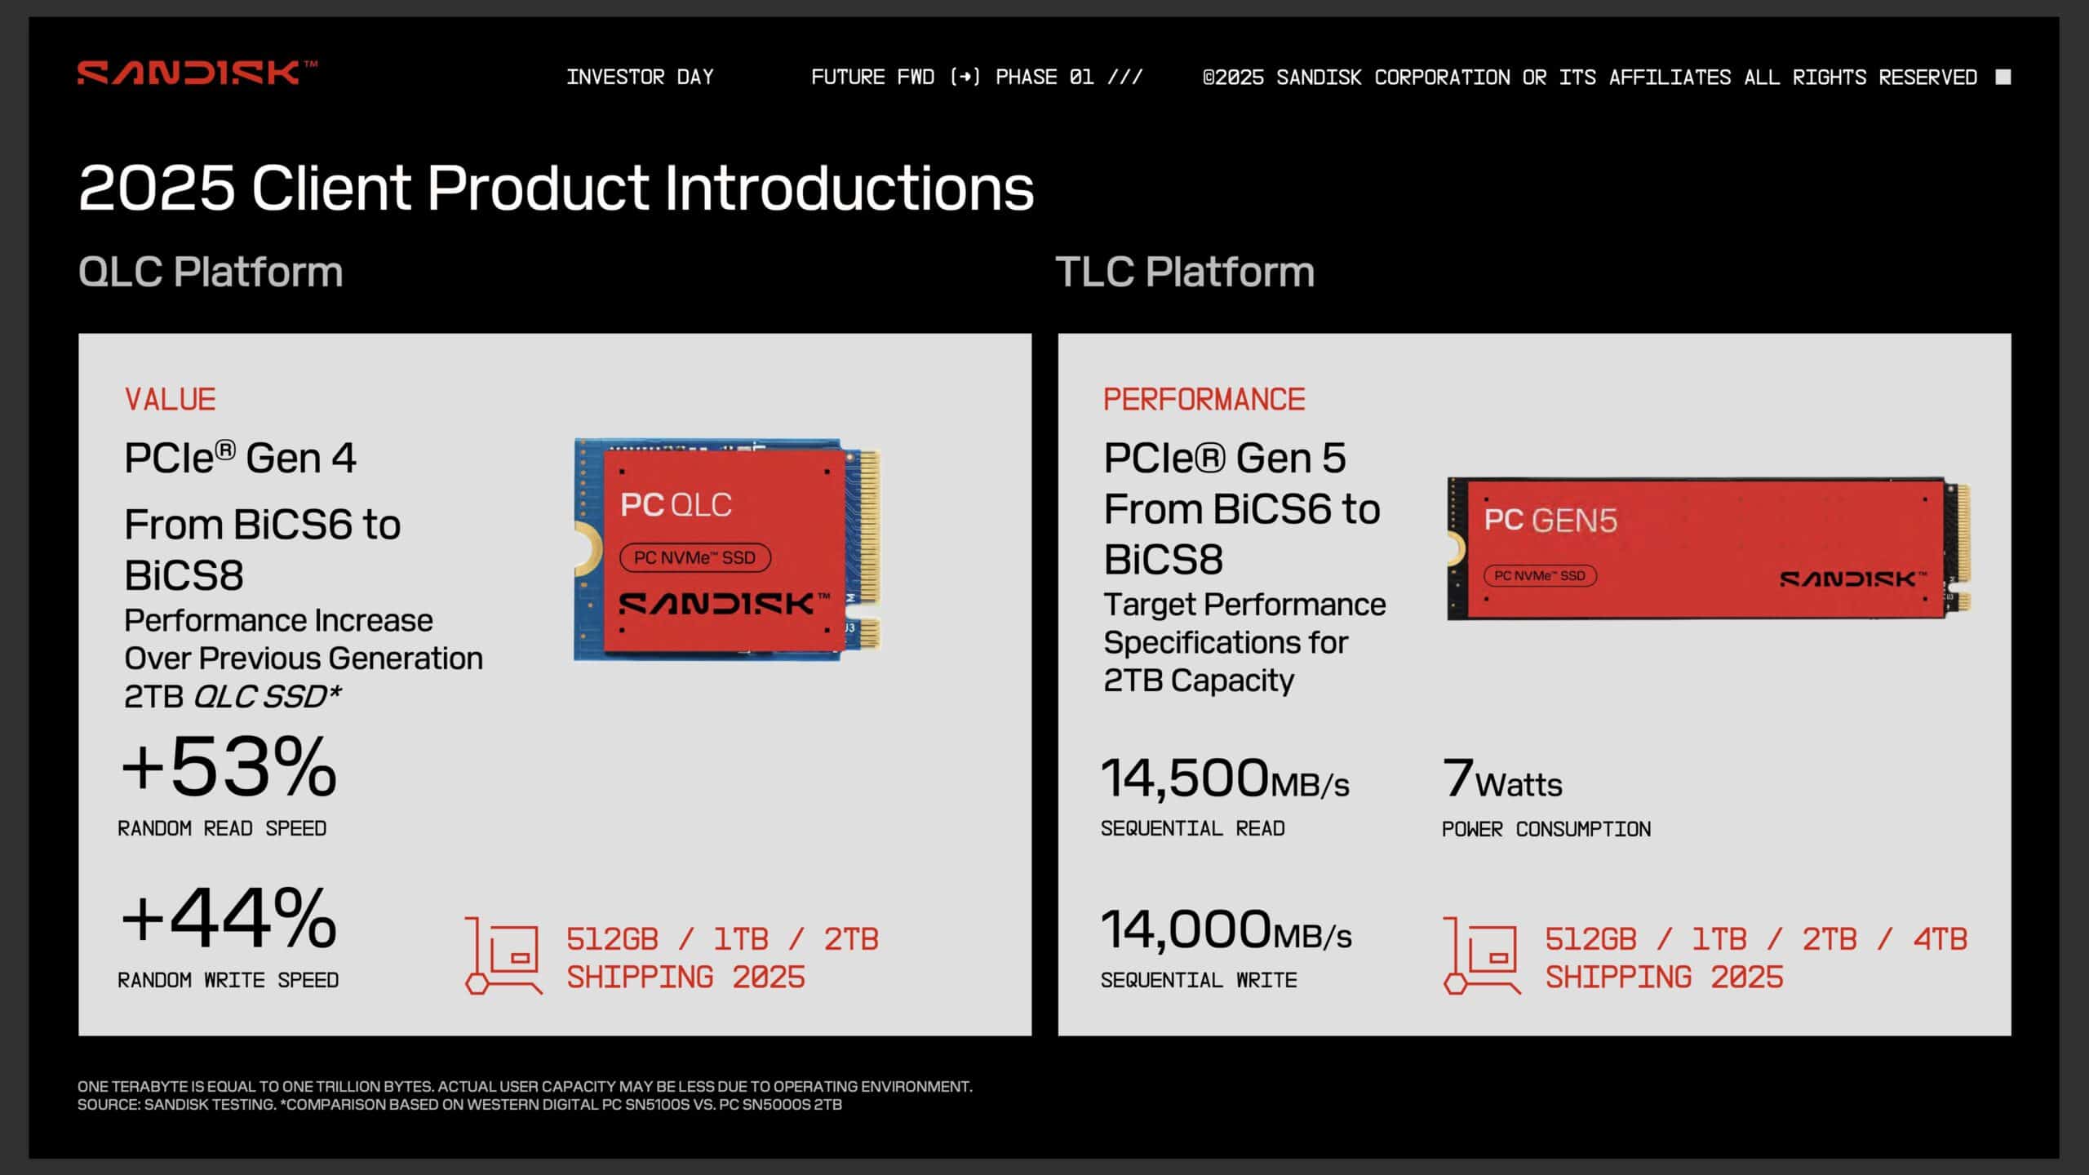The width and height of the screenshot is (2089, 1175).
Task: Click "FUTURE FWD" phase header text
Action: 977,77
